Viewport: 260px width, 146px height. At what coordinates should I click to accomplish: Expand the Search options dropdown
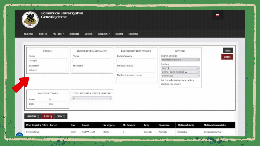180,60
